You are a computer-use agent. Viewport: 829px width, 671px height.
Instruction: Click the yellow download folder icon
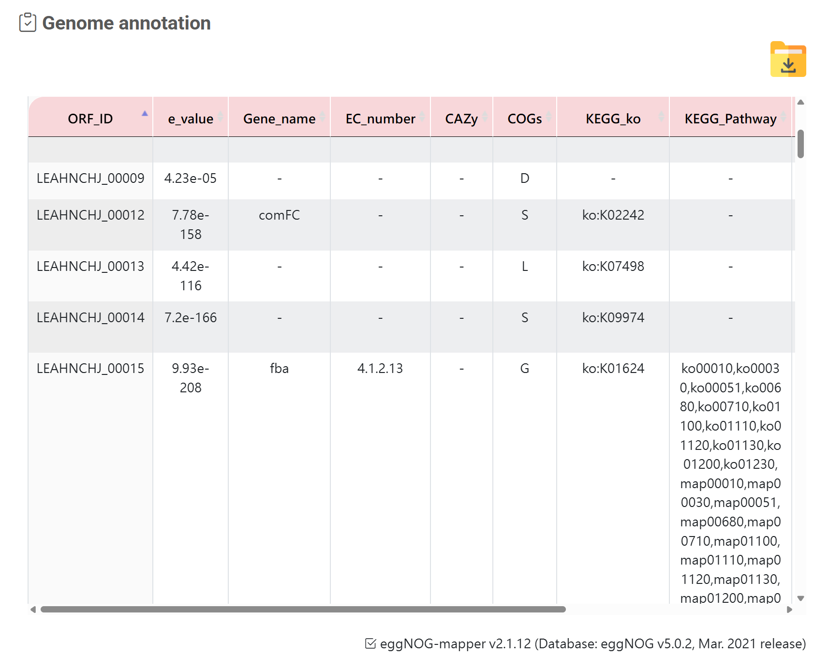(x=788, y=60)
